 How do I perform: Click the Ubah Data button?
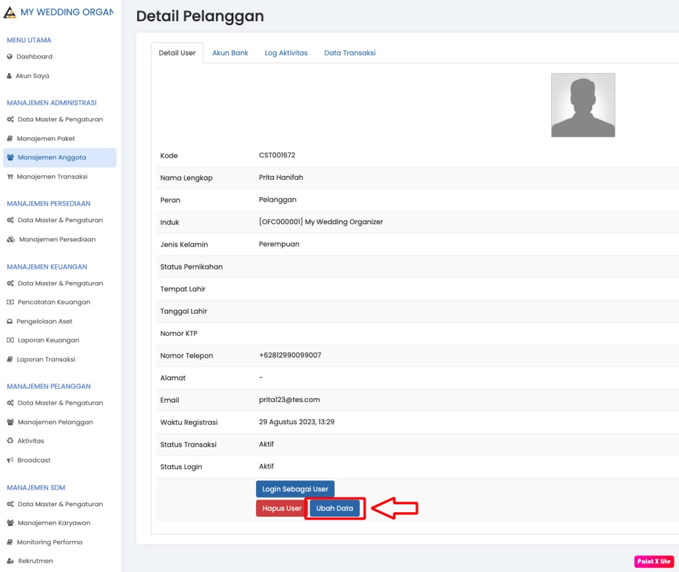tap(335, 509)
